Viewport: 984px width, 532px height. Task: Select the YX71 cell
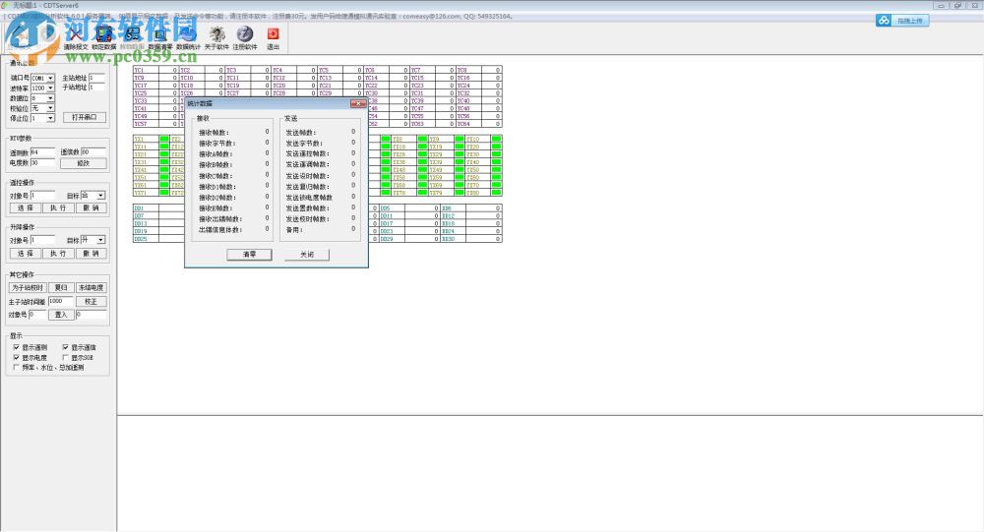click(146, 193)
